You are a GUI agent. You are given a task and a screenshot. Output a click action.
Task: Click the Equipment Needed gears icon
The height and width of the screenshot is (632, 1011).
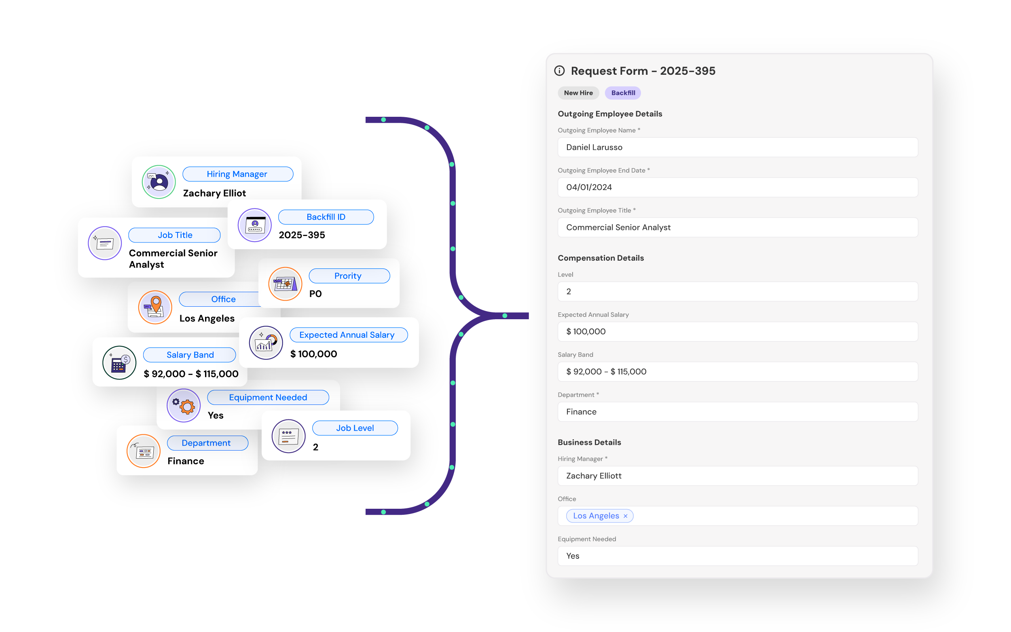pos(184,405)
